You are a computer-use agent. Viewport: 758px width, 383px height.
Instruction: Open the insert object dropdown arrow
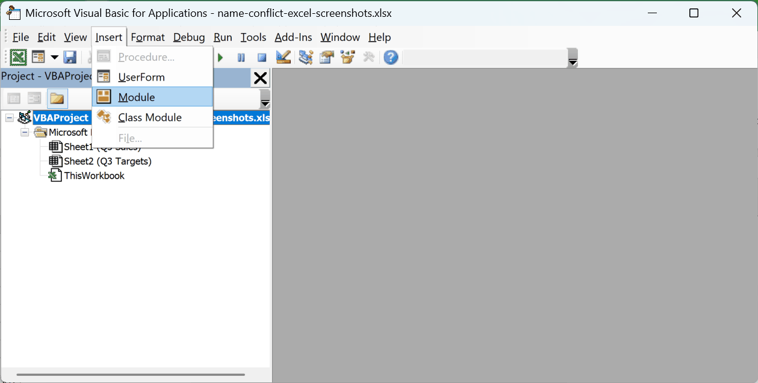[x=54, y=57]
